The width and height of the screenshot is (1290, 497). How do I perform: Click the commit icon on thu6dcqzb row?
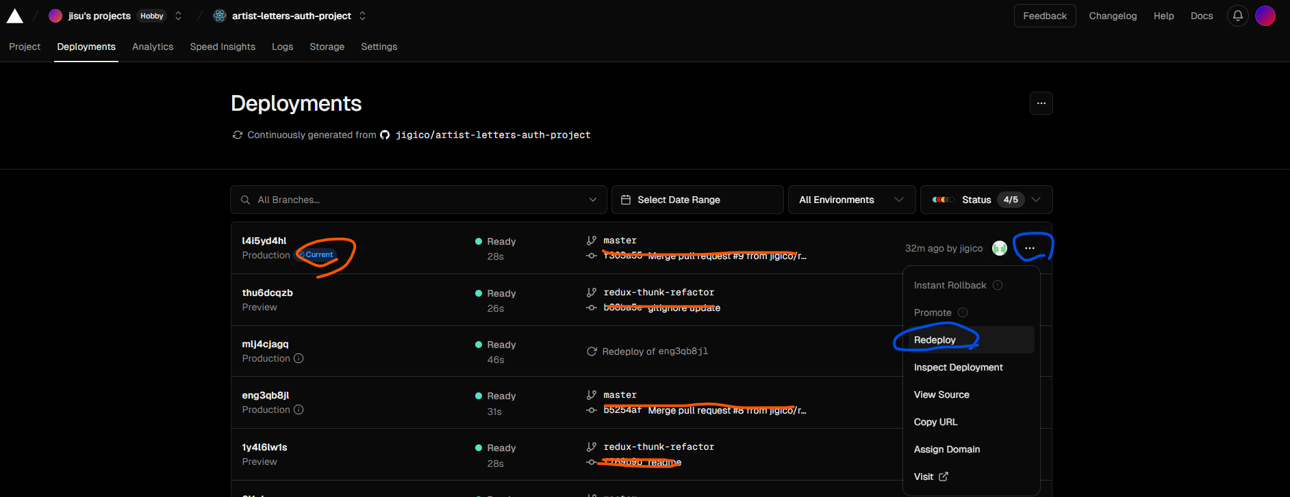592,308
